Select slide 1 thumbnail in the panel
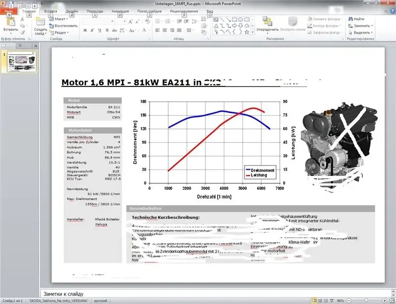This screenshot has width=396, height=304. (22, 62)
